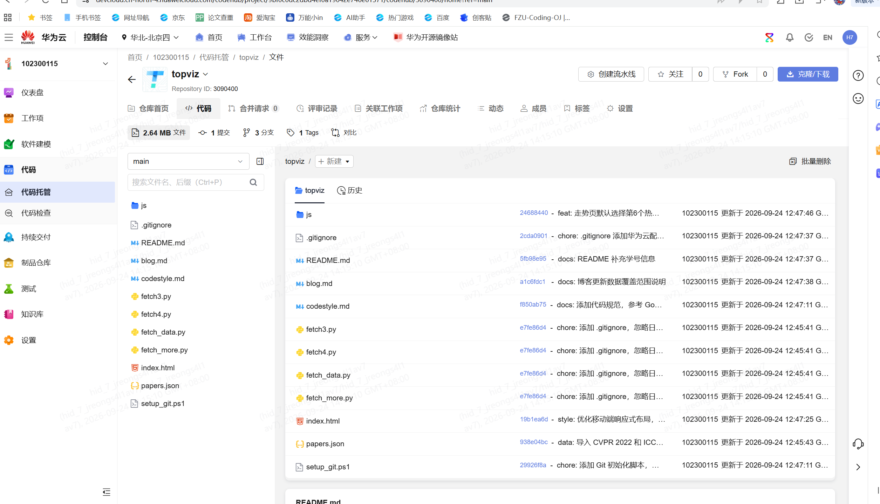Viewport: 880px width, 504px height.
Task: Open the user avatar H7 menu
Action: pyautogui.click(x=850, y=37)
